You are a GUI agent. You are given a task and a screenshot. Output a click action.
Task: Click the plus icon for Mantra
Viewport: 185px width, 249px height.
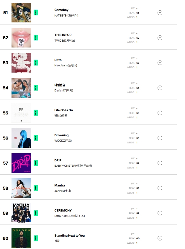pos(160,188)
